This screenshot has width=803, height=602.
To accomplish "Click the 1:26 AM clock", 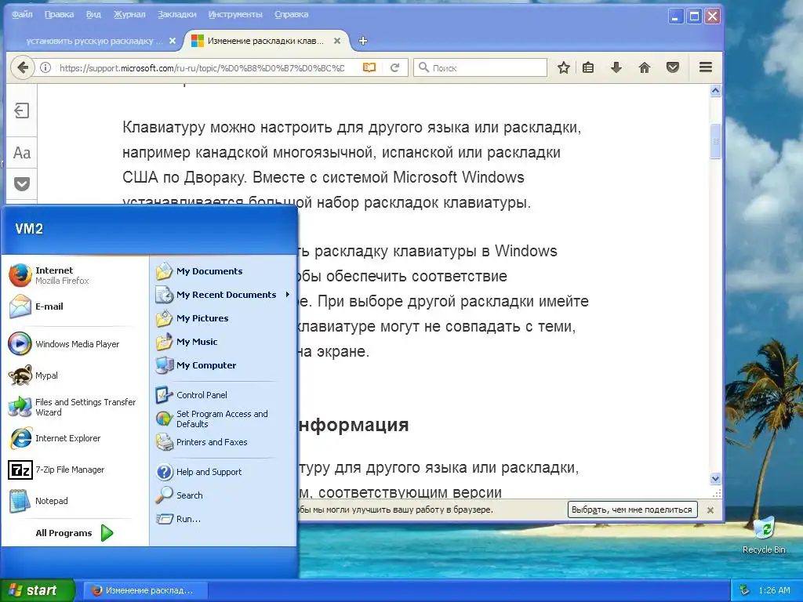I will [774, 590].
